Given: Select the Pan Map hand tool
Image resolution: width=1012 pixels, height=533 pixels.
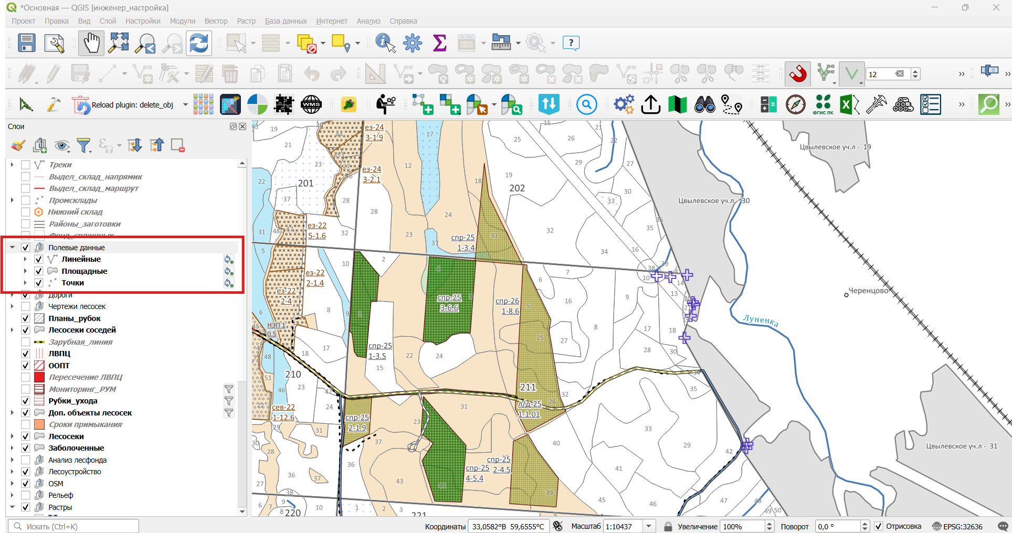Looking at the screenshot, I should (91, 43).
